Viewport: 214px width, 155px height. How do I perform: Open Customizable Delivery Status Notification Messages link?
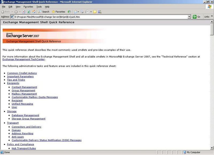click(x=47, y=140)
